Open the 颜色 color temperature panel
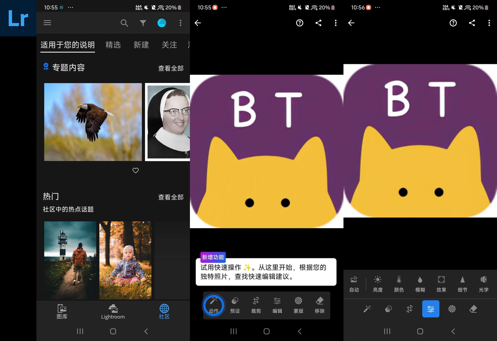497x341 pixels. [399, 284]
